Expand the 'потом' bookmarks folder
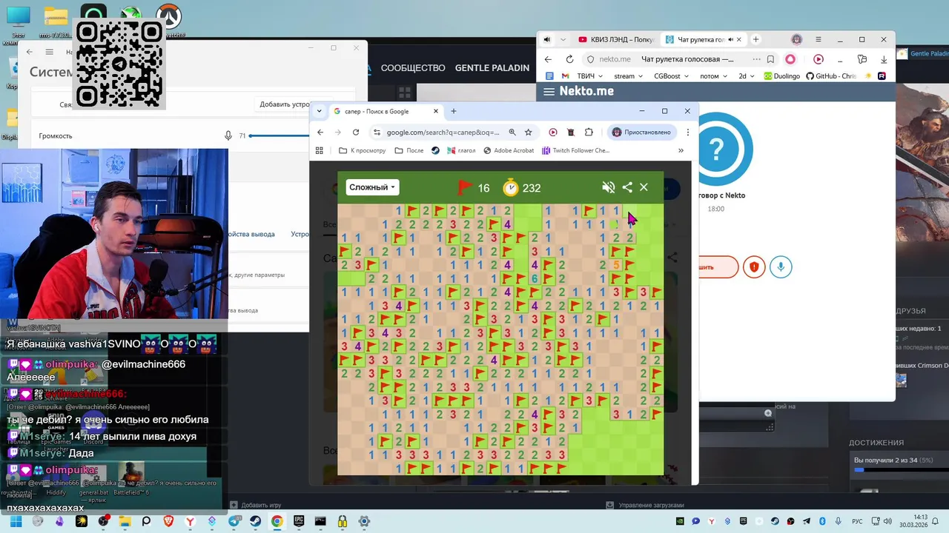 pyautogui.click(x=714, y=76)
